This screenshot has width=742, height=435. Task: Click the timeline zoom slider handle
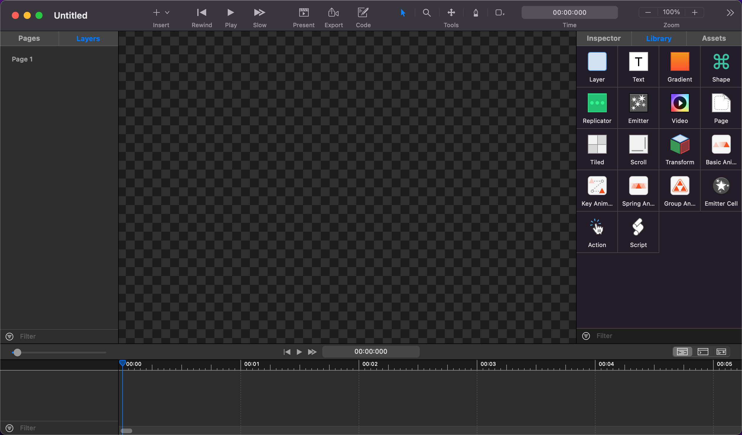click(17, 353)
